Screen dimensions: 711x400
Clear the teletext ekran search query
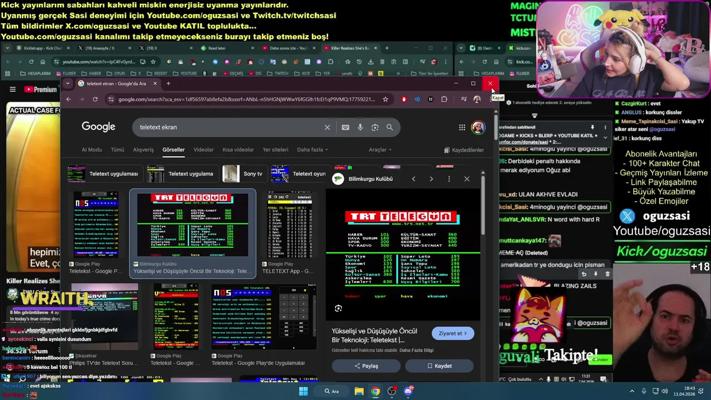[x=327, y=127]
